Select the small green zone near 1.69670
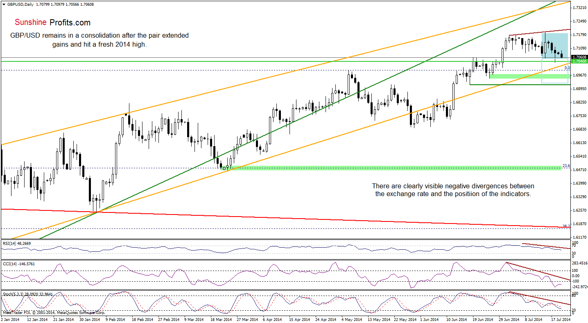Viewport: 588px width, 323px height. click(530, 76)
